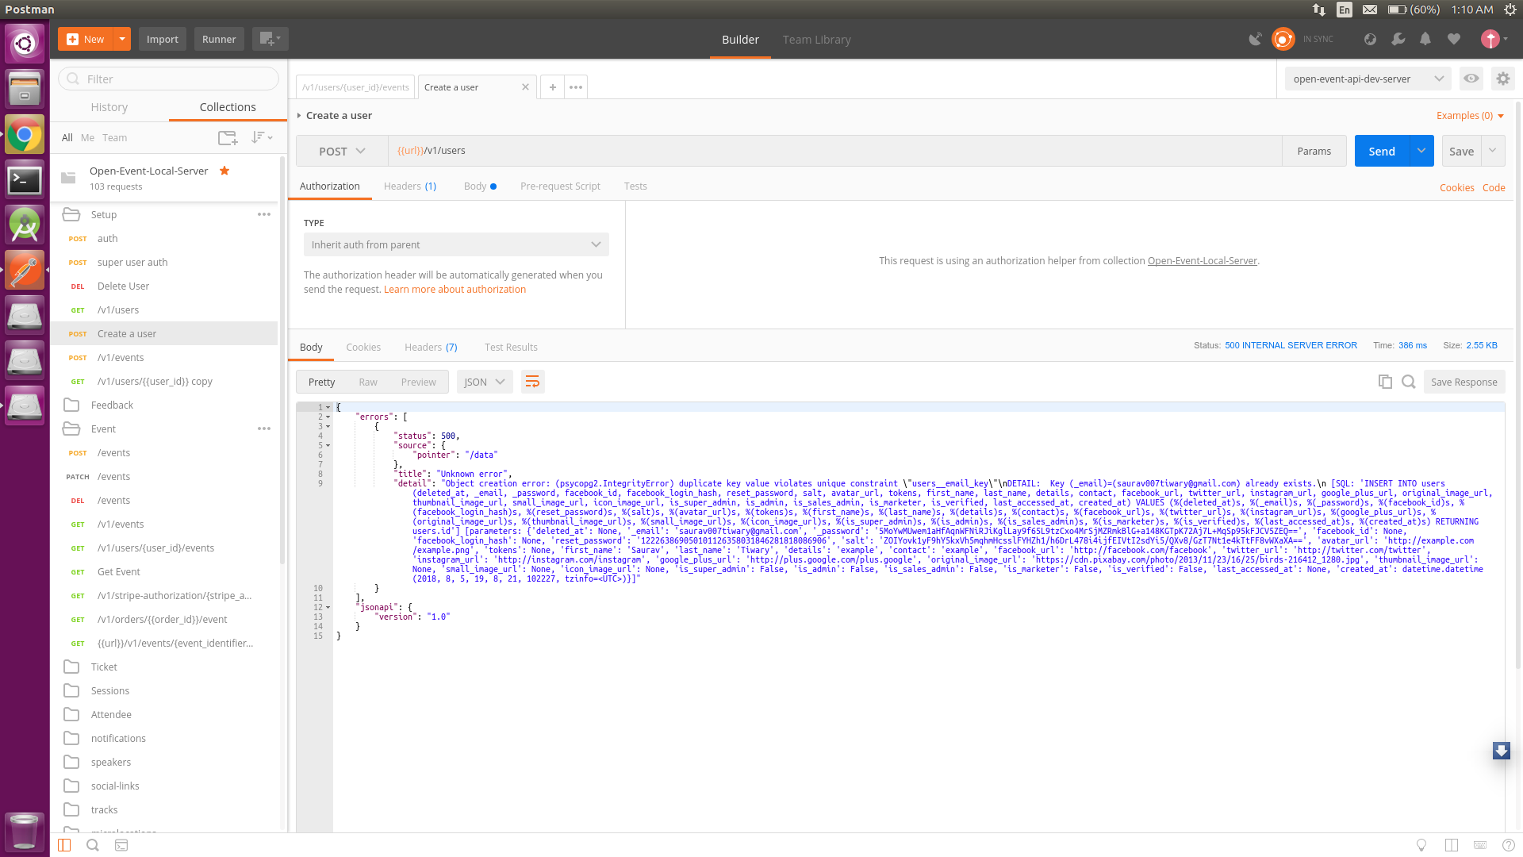
Task: Open Setup folder options three dots
Action: pyautogui.click(x=264, y=214)
